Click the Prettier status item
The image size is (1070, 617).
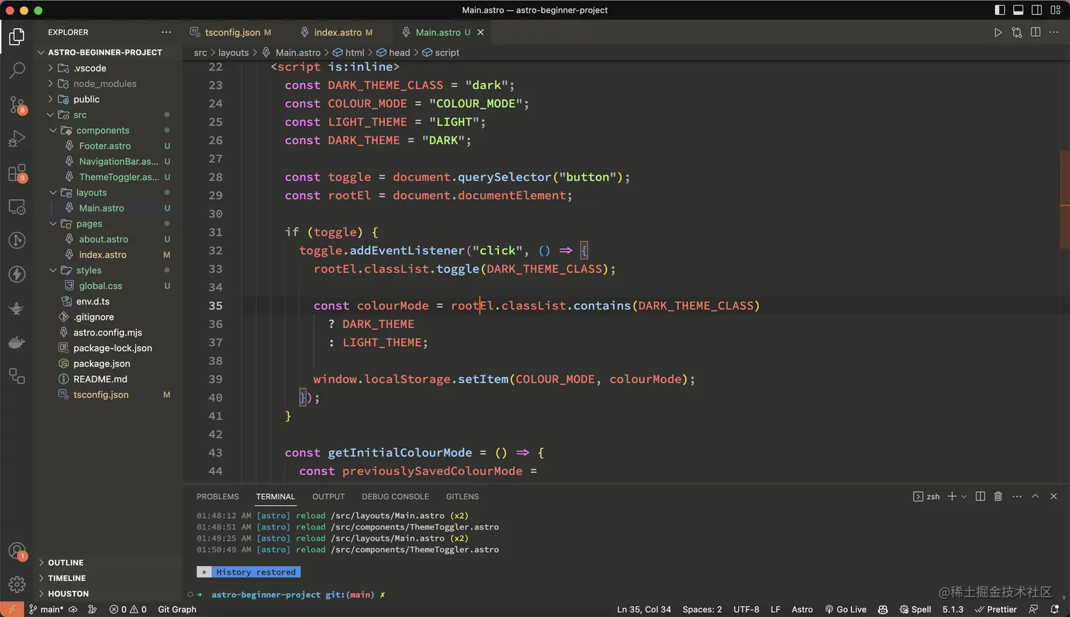click(x=996, y=609)
